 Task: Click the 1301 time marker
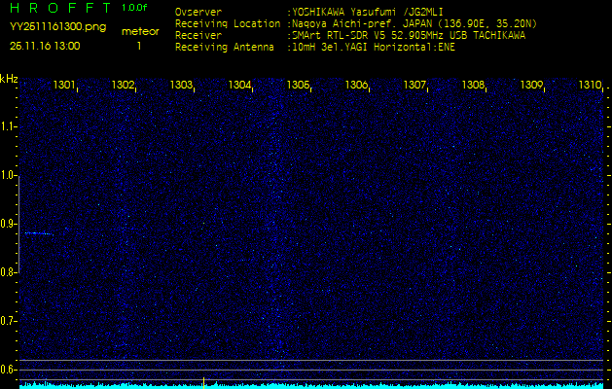pyautogui.click(x=65, y=86)
